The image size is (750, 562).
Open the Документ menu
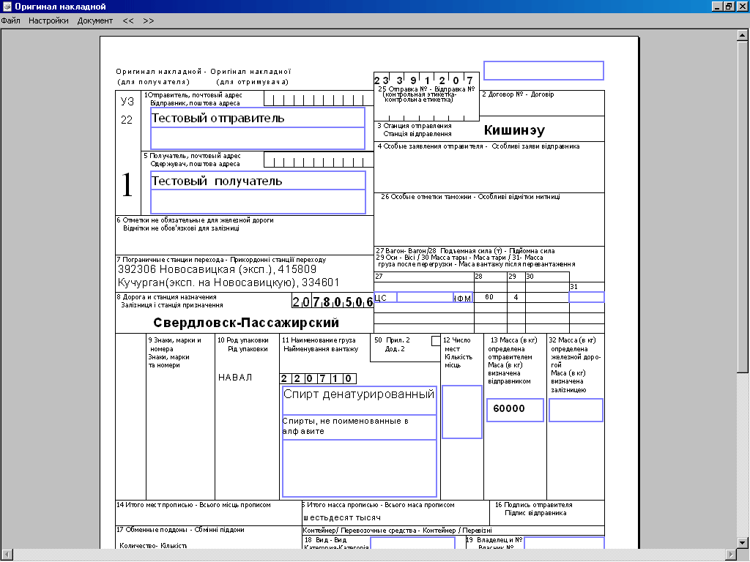(x=94, y=20)
